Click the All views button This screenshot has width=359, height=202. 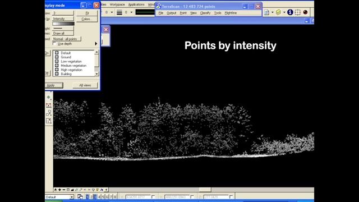point(85,85)
